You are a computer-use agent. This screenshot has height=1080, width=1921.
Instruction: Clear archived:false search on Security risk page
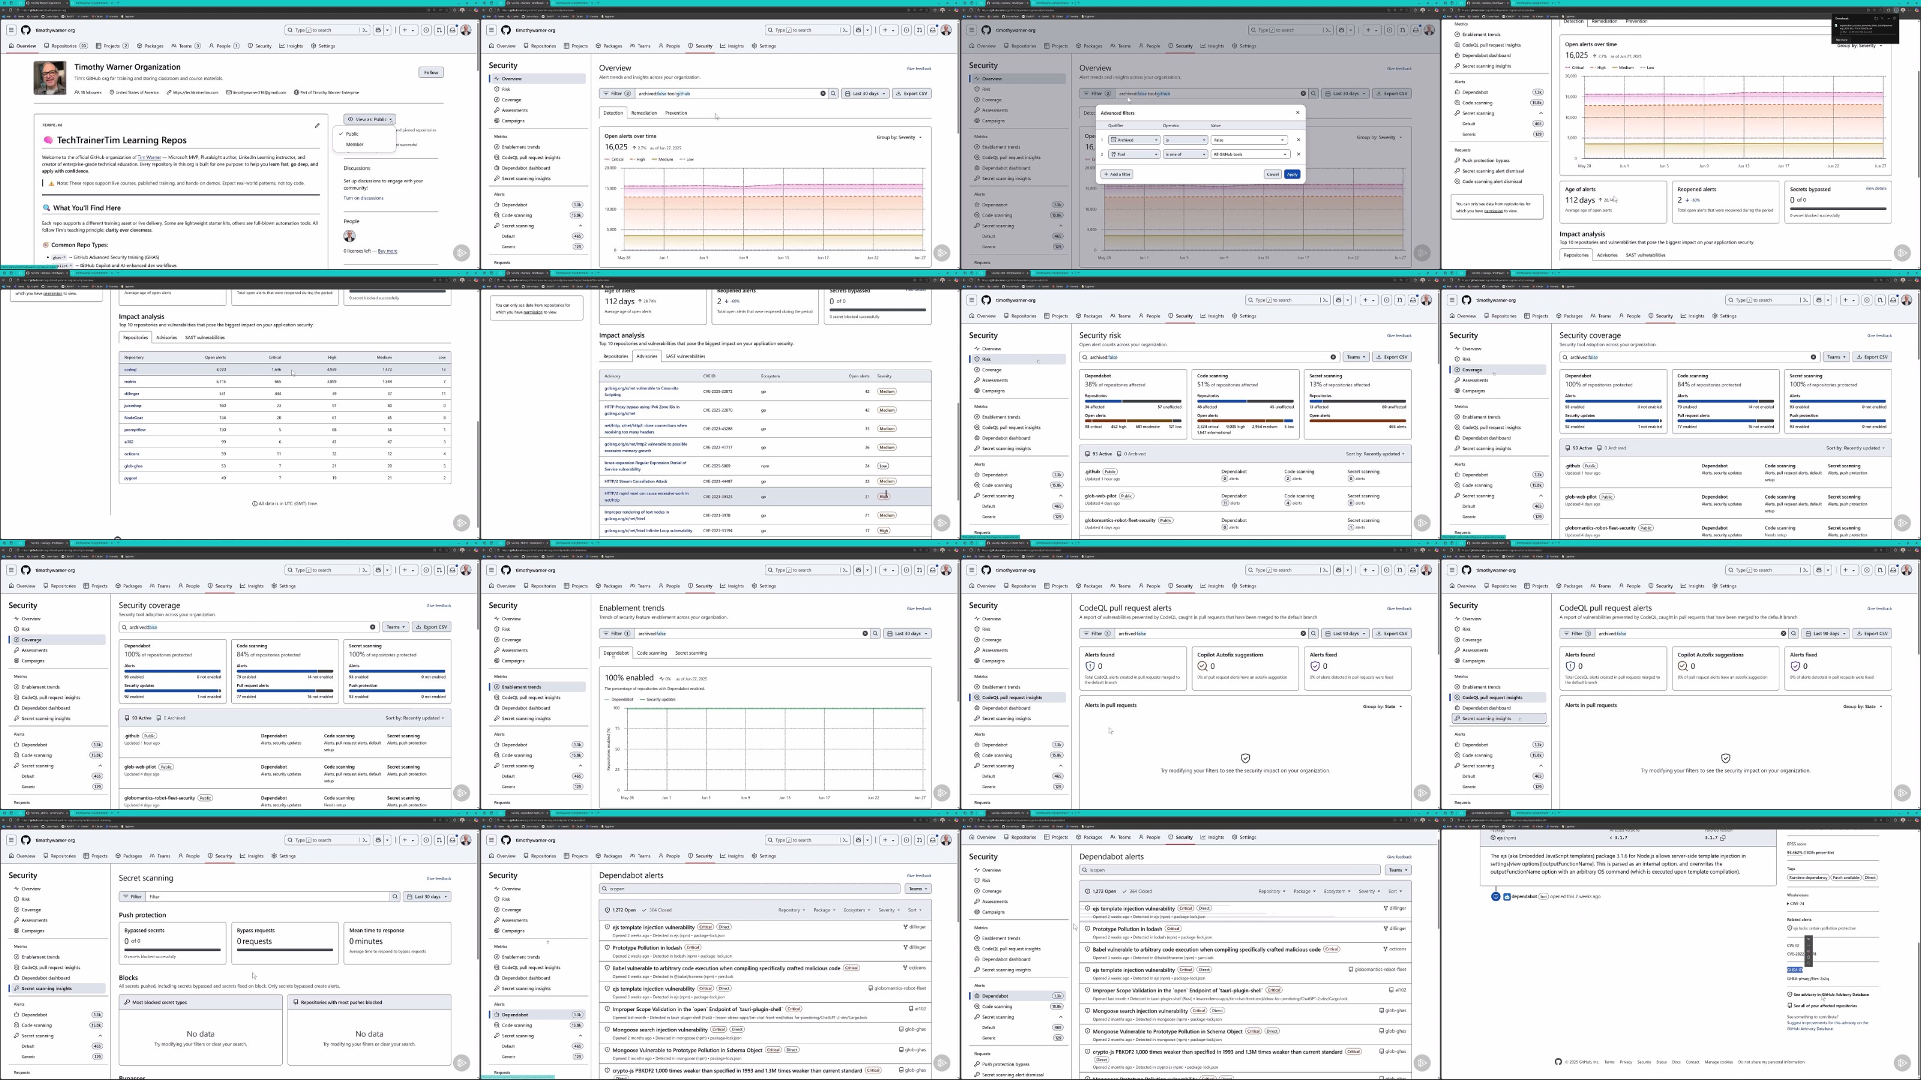(x=1333, y=357)
